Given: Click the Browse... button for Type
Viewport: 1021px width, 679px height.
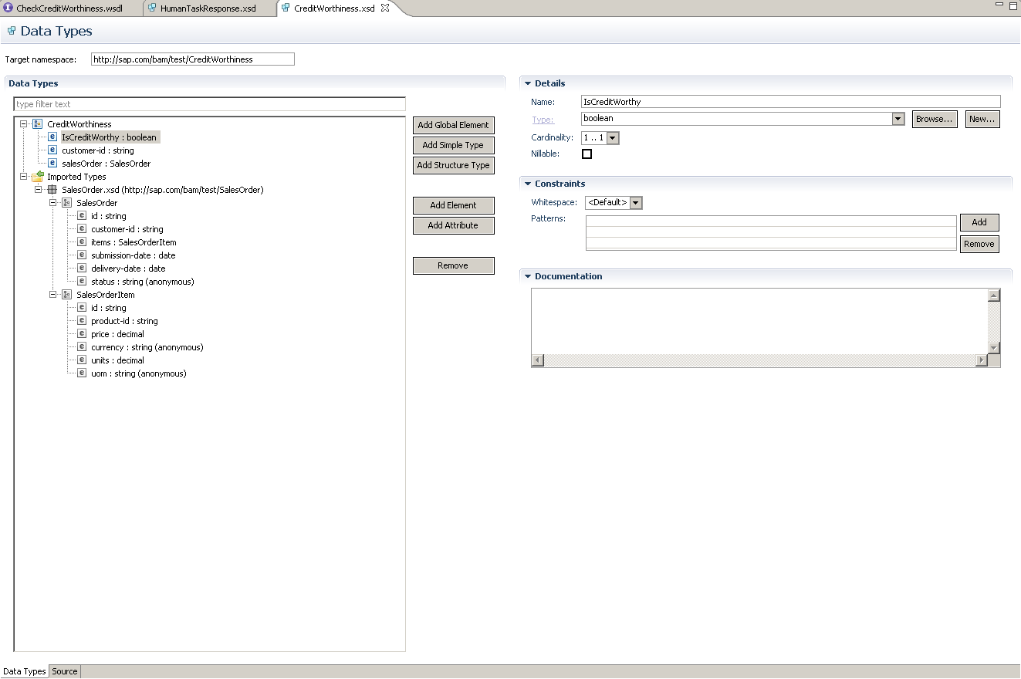Looking at the screenshot, I should click(x=935, y=119).
